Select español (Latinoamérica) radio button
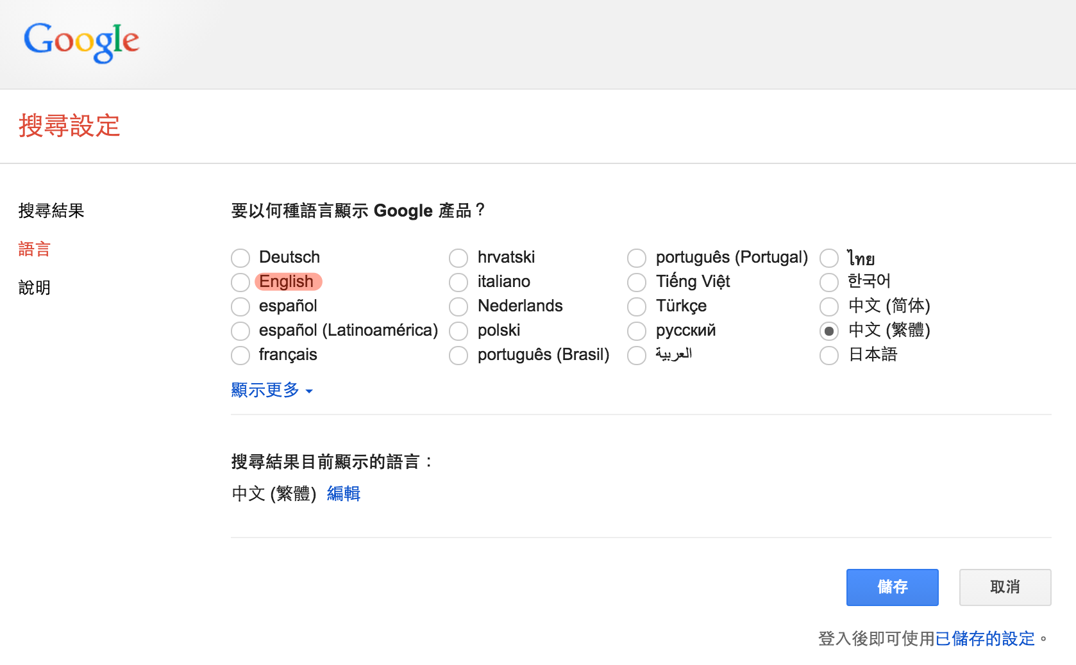 (x=240, y=331)
